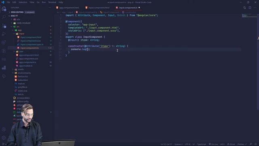Open the Edit menu
The image size is (259, 146).
tap(15, 2)
